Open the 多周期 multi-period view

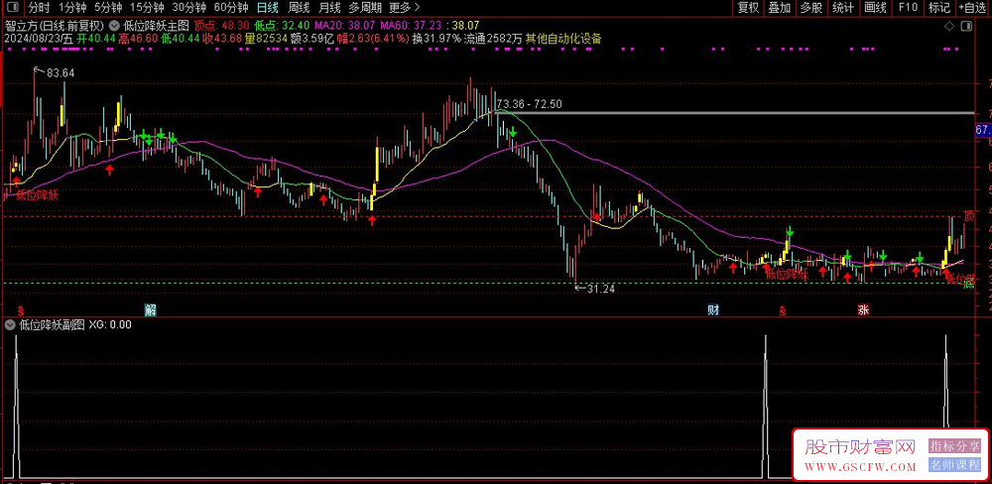coord(364,8)
